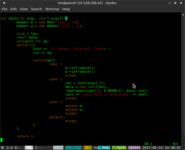Click the 'm->introduce();' line
Viewport: 185px width, 150px height.
tap(81, 68)
